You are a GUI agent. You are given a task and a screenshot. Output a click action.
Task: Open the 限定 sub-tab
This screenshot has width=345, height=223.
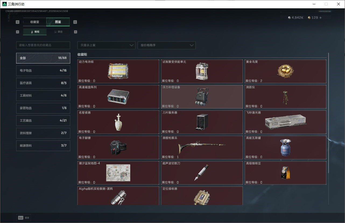click(x=58, y=32)
